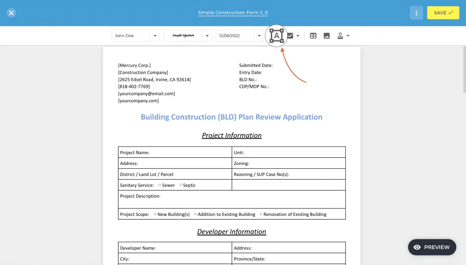Click the SAVE button
Viewport: 466px width, 265px height.
(x=443, y=13)
